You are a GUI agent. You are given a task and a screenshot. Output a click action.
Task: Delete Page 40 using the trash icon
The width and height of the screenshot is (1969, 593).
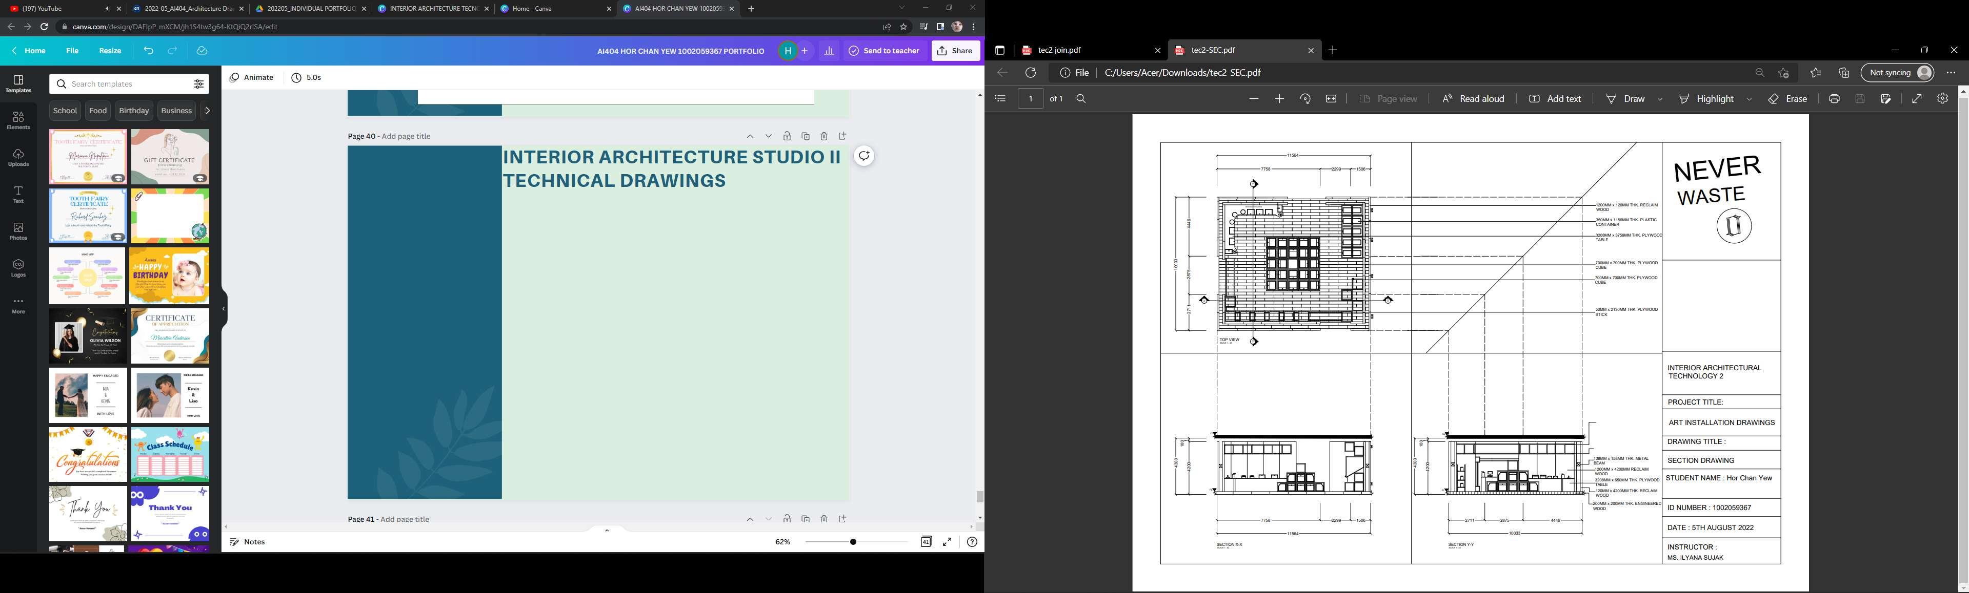point(823,136)
